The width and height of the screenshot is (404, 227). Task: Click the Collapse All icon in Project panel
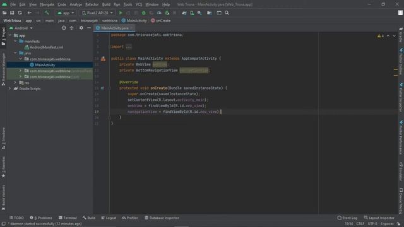[x=71, y=28]
